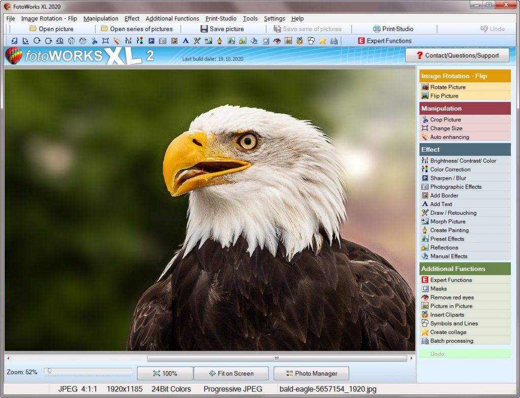Open the Remove red eyes tool
Screen dimensions: 520x398
click(453, 297)
